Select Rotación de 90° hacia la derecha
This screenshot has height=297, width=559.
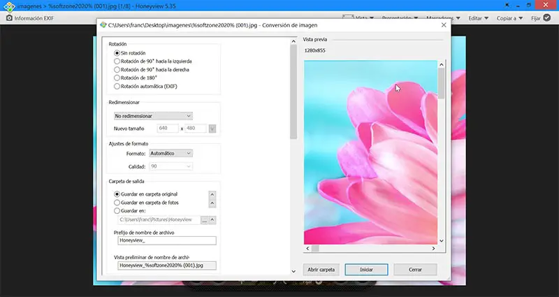pos(152,69)
